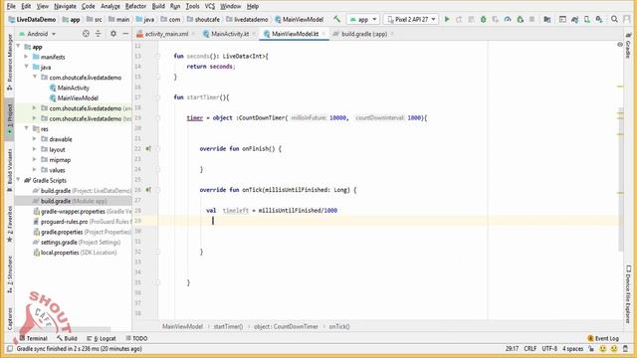This screenshot has width=637, height=358.
Task: Click the override gutter icon at line 22
Action: coord(148,148)
